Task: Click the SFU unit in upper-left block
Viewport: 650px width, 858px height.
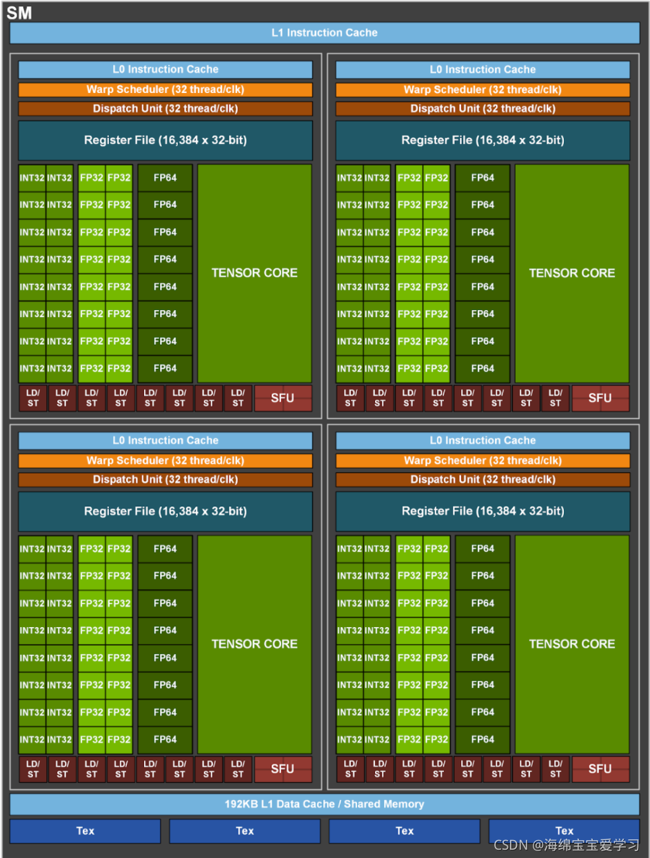Action: (283, 398)
